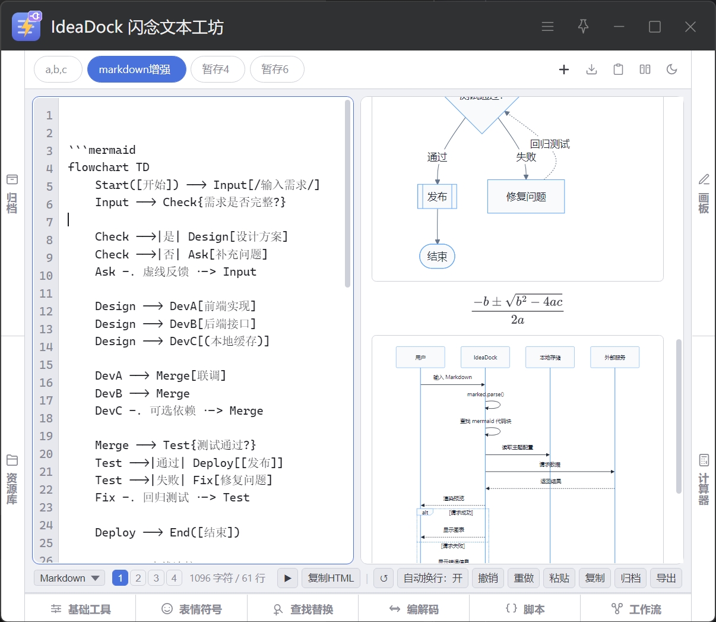Click the 1096 字符 / 61 行 status text

227,578
